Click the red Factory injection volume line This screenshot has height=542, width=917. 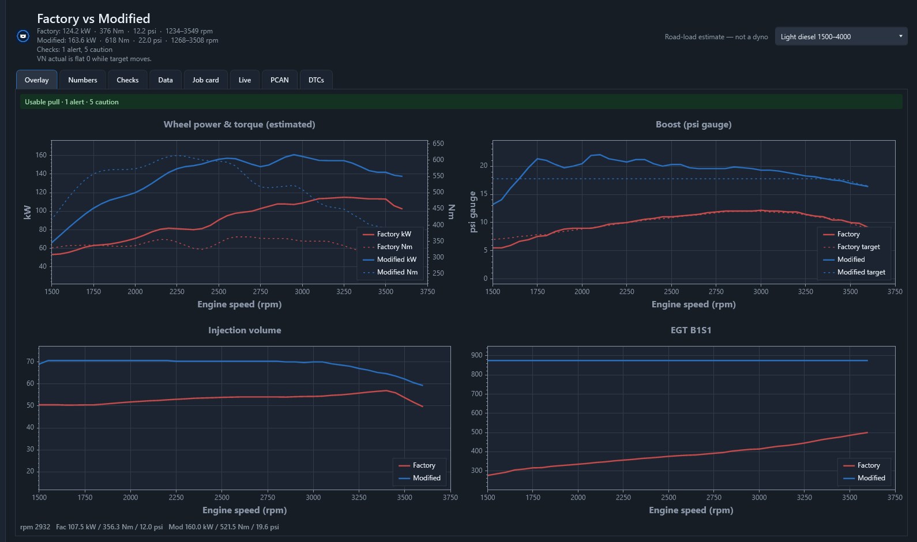(231, 398)
